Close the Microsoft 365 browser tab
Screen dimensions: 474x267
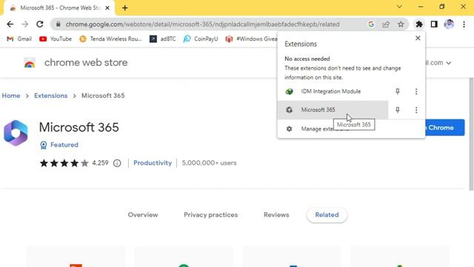click(107, 8)
